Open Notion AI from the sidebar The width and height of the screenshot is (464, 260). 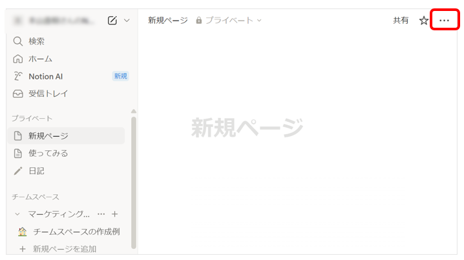tap(45, 76)
